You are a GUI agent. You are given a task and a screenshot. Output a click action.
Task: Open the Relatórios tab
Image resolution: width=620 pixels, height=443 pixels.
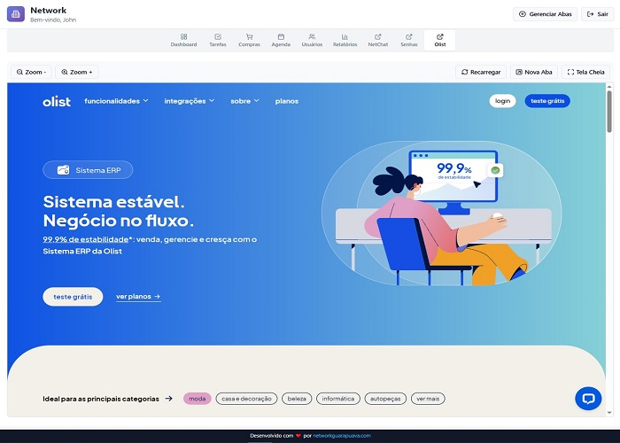pyautogui.click(x=345, y=41)
